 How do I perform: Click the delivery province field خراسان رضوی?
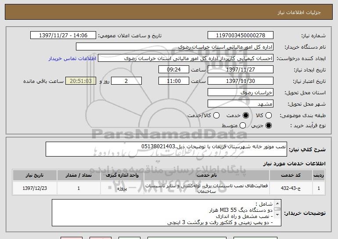(x=241, y=93)
